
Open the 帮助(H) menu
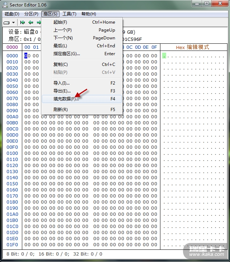point(89,14)
